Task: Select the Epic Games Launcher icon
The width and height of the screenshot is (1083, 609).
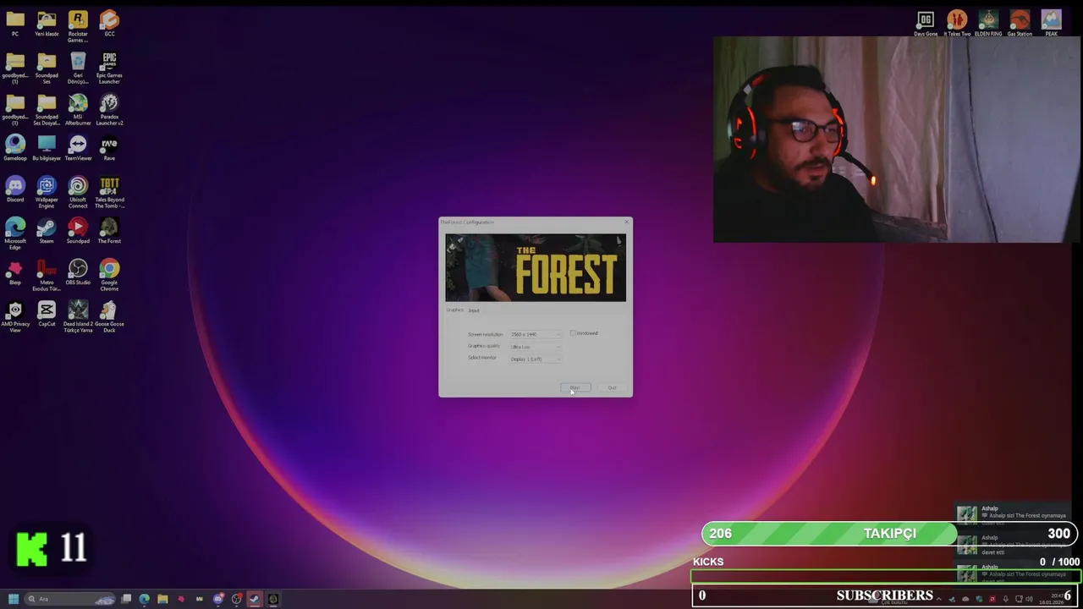Action: click(109, 68)
